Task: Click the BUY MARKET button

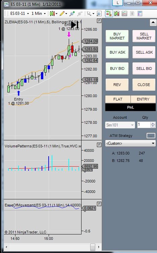Action: click(117, 36)
